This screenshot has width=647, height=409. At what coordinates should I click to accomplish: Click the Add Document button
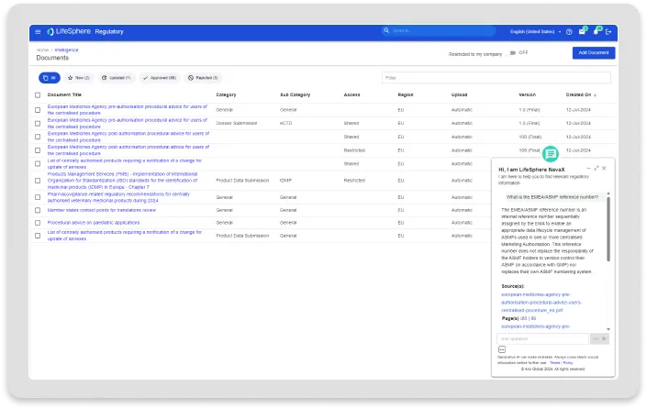pyautogui.click(x=593, y=53)
